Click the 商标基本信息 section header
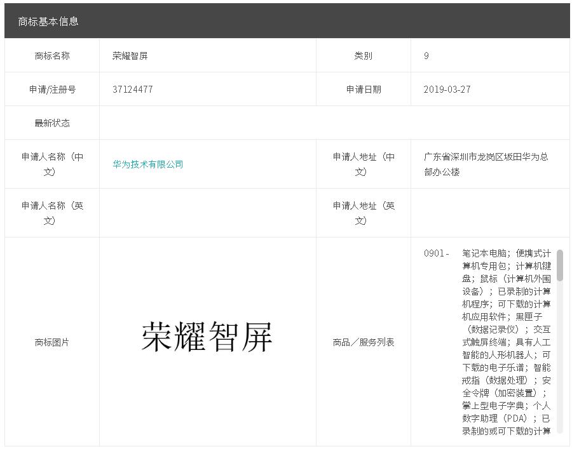 pyautogui.click(x=48, y=22)
